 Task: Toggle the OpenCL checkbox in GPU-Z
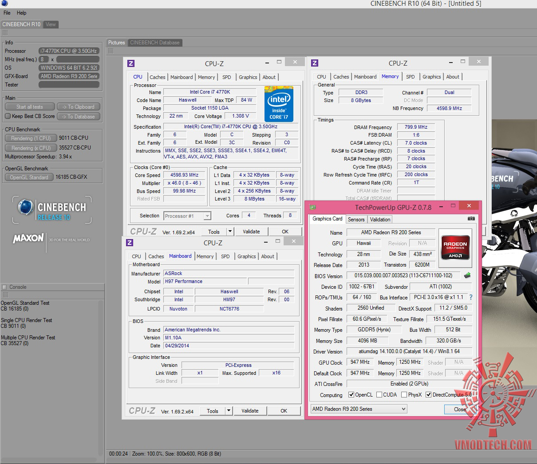[351, 395]
